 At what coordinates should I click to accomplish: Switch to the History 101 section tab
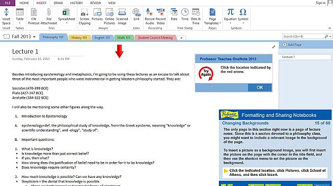click(79, 38)
